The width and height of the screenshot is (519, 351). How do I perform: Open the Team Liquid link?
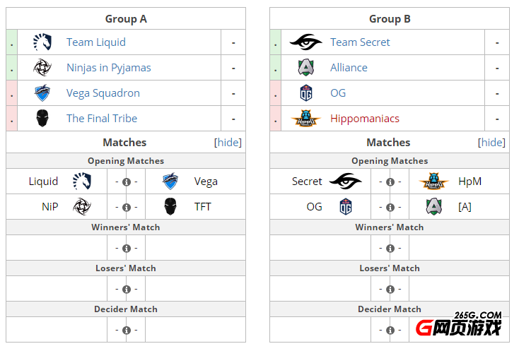pyautogui.click(x=96, y=42)
